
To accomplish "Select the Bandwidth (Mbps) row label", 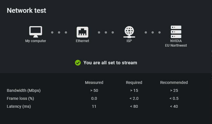I will pos(24,90).
